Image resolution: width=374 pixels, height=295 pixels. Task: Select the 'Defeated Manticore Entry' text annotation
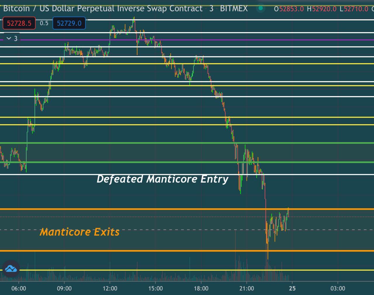[162, 179]
